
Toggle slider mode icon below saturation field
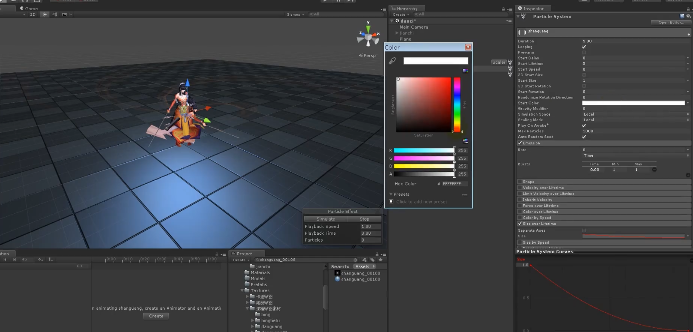pos(465,141)
